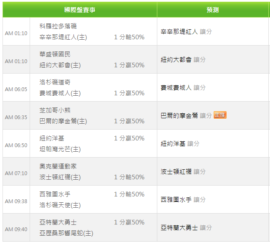Select team 科羅拉多落磯

tap(58, 26)
